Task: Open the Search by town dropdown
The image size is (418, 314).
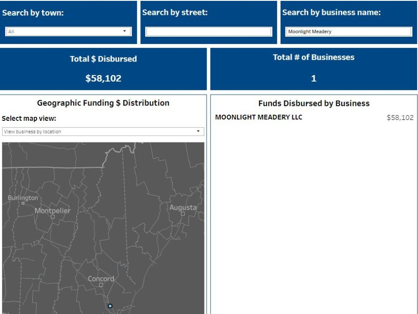Action: (x=68, y=31)
